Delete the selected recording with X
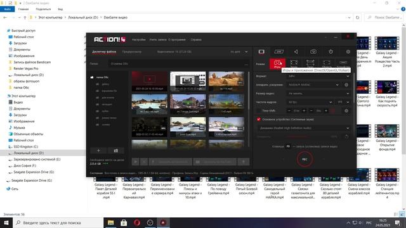This screenshot has width=406, height=228. pos(144,162)
